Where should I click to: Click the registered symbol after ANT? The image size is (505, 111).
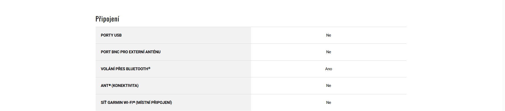(110, 85)
